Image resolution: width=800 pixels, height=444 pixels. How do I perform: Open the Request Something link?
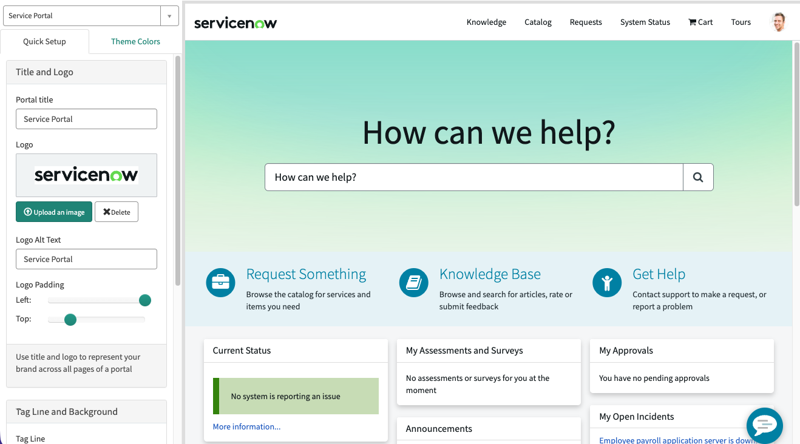click(x=306, y=274)
